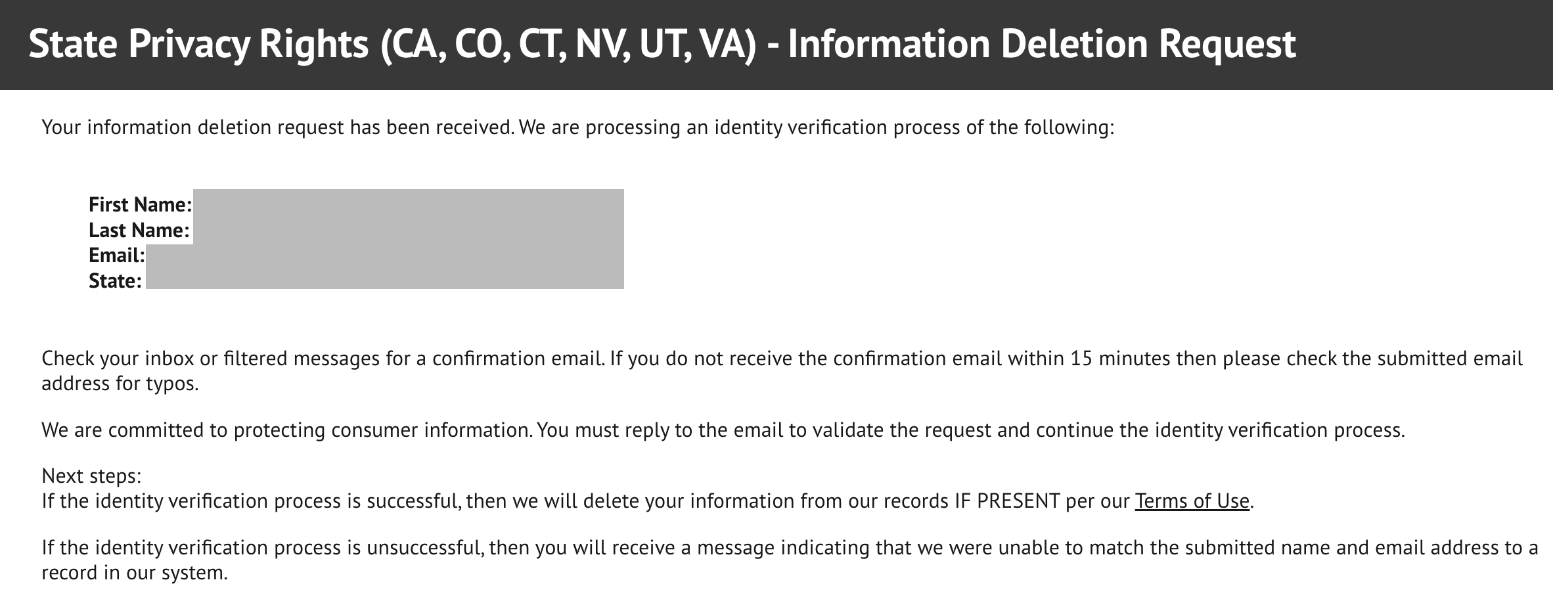Click the "Information Deletion Request" title portion
Viewport: 1553px width, 603px height.
click(1041, 45)
